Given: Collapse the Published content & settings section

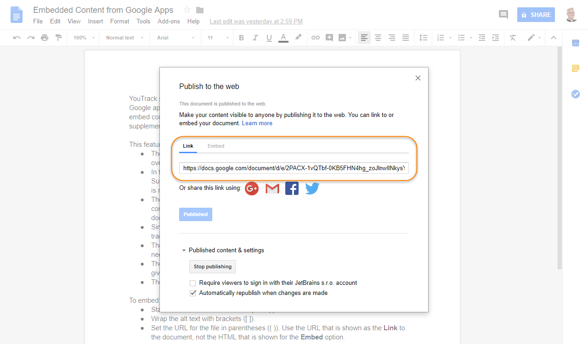Looking at the screenshot, I should tap(184, 250).
